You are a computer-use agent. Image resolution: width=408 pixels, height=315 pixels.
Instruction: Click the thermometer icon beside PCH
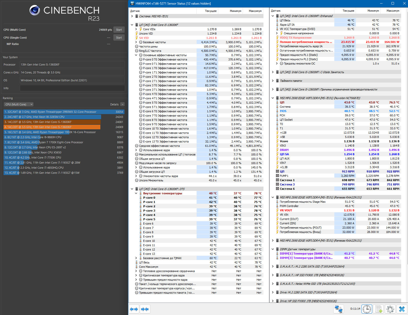pos(277,115)
